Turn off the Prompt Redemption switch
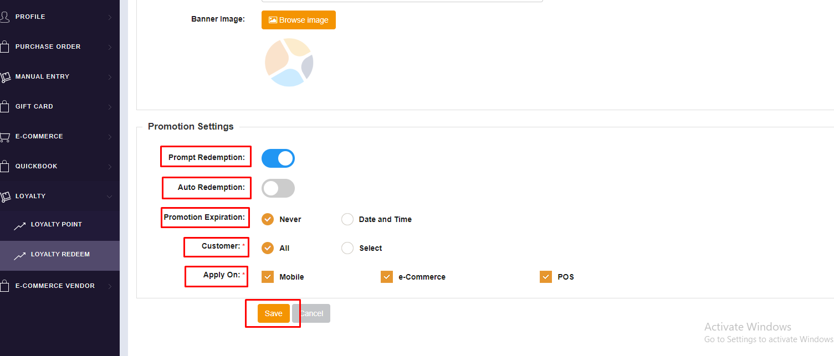Image resolution: width=834 pixels, height=356 pixels. 278,158
